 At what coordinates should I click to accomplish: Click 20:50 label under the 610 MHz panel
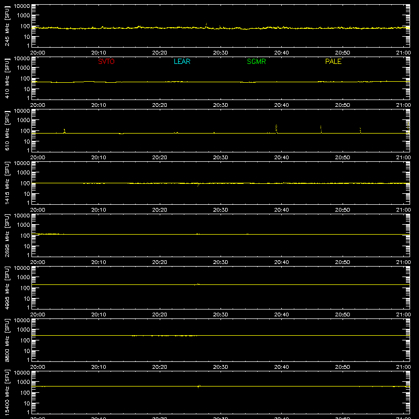(343, 158)
